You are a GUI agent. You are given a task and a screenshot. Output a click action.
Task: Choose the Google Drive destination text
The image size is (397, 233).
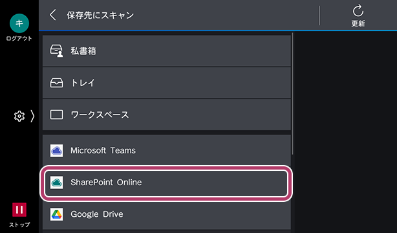click(97, 214)
